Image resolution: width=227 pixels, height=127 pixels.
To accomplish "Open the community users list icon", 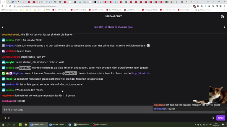I will 223,16.
